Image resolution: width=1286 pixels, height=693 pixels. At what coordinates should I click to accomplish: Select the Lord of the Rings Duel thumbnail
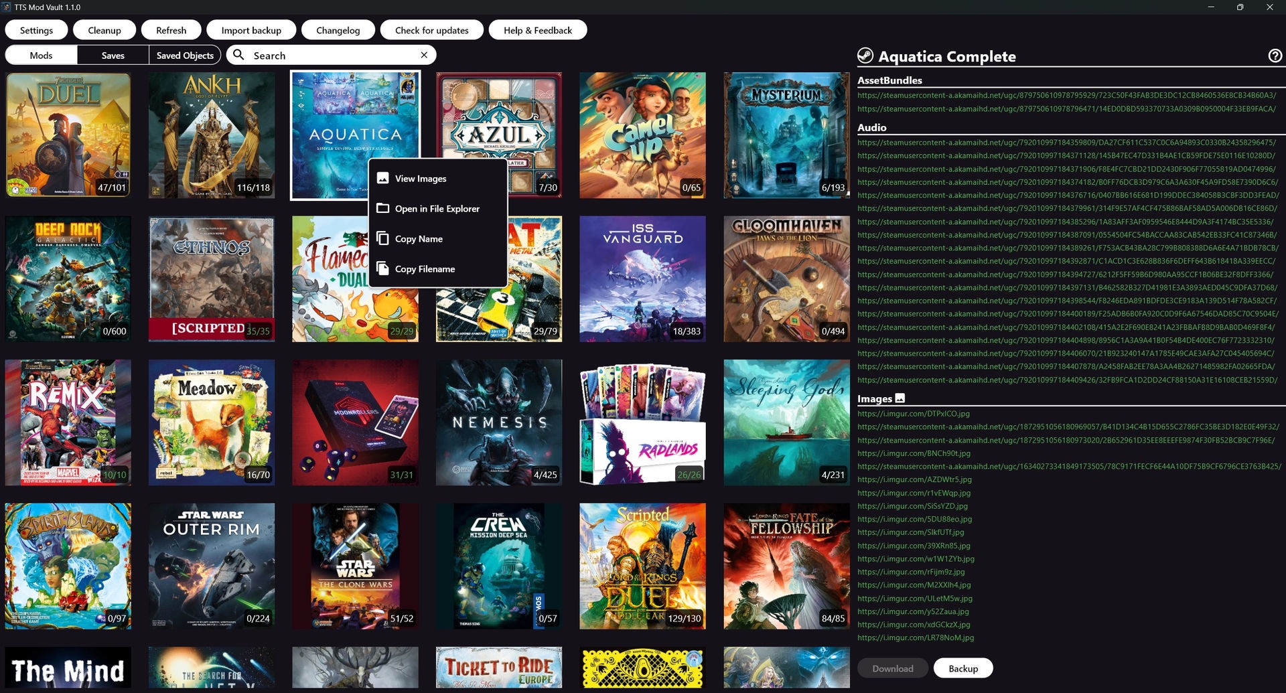click(x=642, y=566)
